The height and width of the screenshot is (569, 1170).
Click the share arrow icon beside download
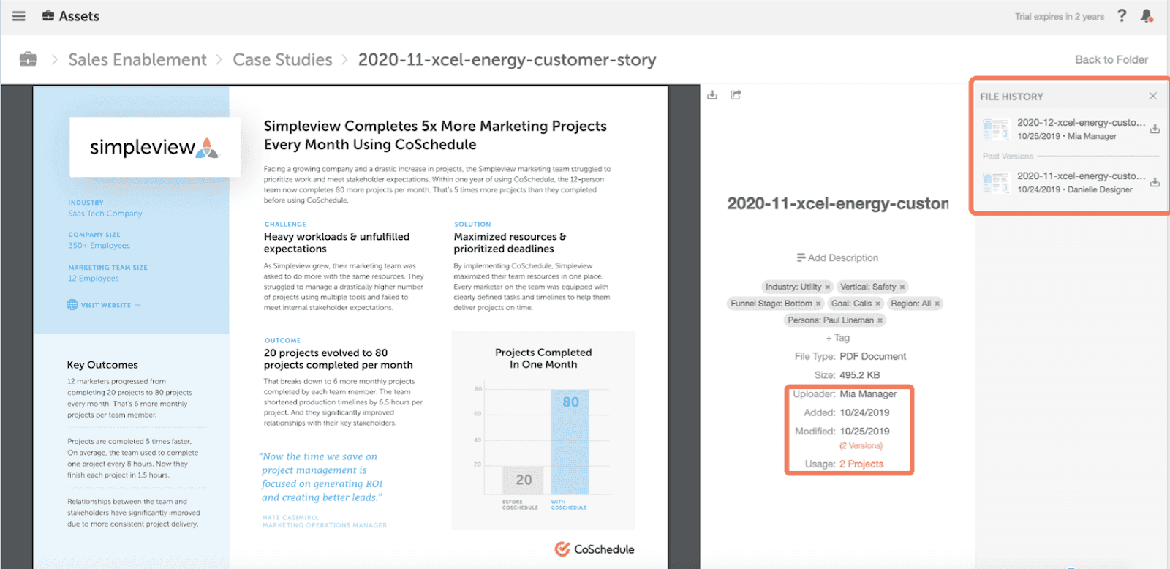(736, 95)
